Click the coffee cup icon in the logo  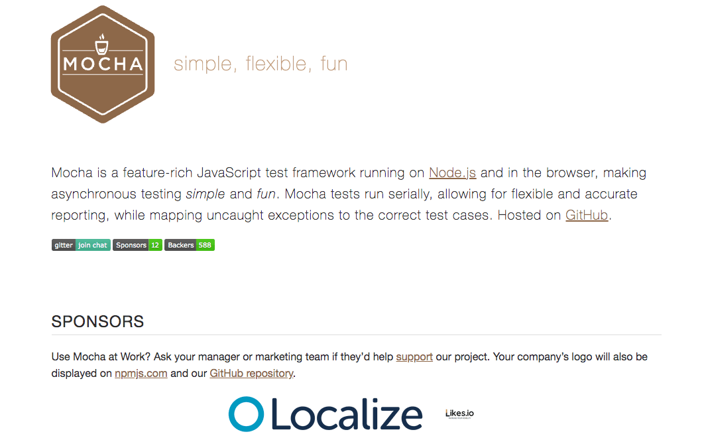pos(102,44)
